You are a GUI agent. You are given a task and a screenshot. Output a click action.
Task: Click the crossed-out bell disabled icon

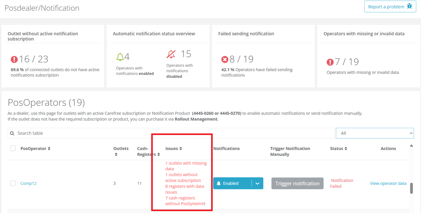pos(171,54)
